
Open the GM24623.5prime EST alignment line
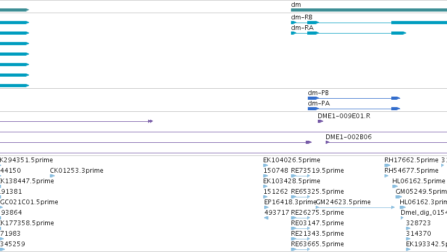point(355,207)
